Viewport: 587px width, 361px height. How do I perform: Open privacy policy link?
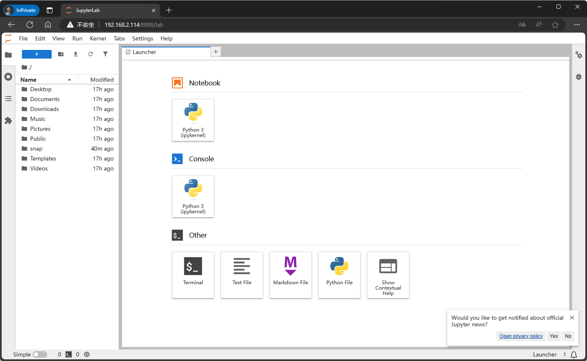521,336
